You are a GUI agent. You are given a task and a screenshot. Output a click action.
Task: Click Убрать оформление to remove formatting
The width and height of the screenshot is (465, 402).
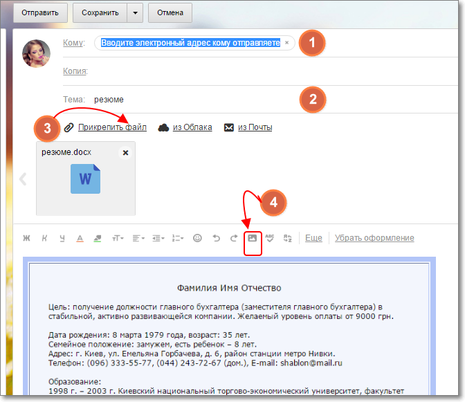click(374, 238)
